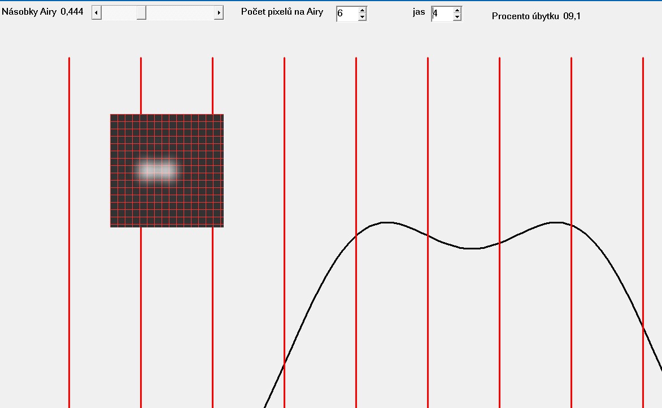This screenshot has width=662, height=408.
Task: Click the Násobky Airy 0,444 label
Action: tap(42, 11)
